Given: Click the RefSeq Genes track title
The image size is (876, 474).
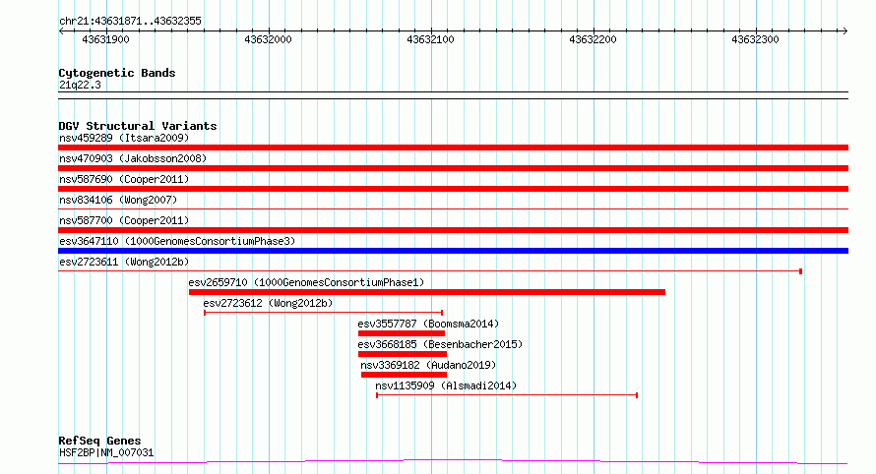Looking at the screenshot, I should [x=99, y=442].
